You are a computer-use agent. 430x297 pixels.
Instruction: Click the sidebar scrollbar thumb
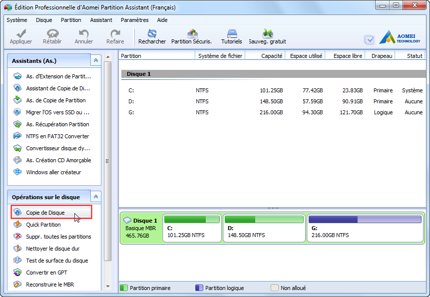coord(108,161)
